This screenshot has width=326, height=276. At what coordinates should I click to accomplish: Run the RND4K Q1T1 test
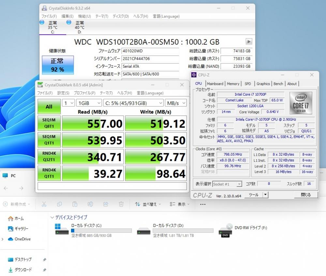[x=49, y=173]
